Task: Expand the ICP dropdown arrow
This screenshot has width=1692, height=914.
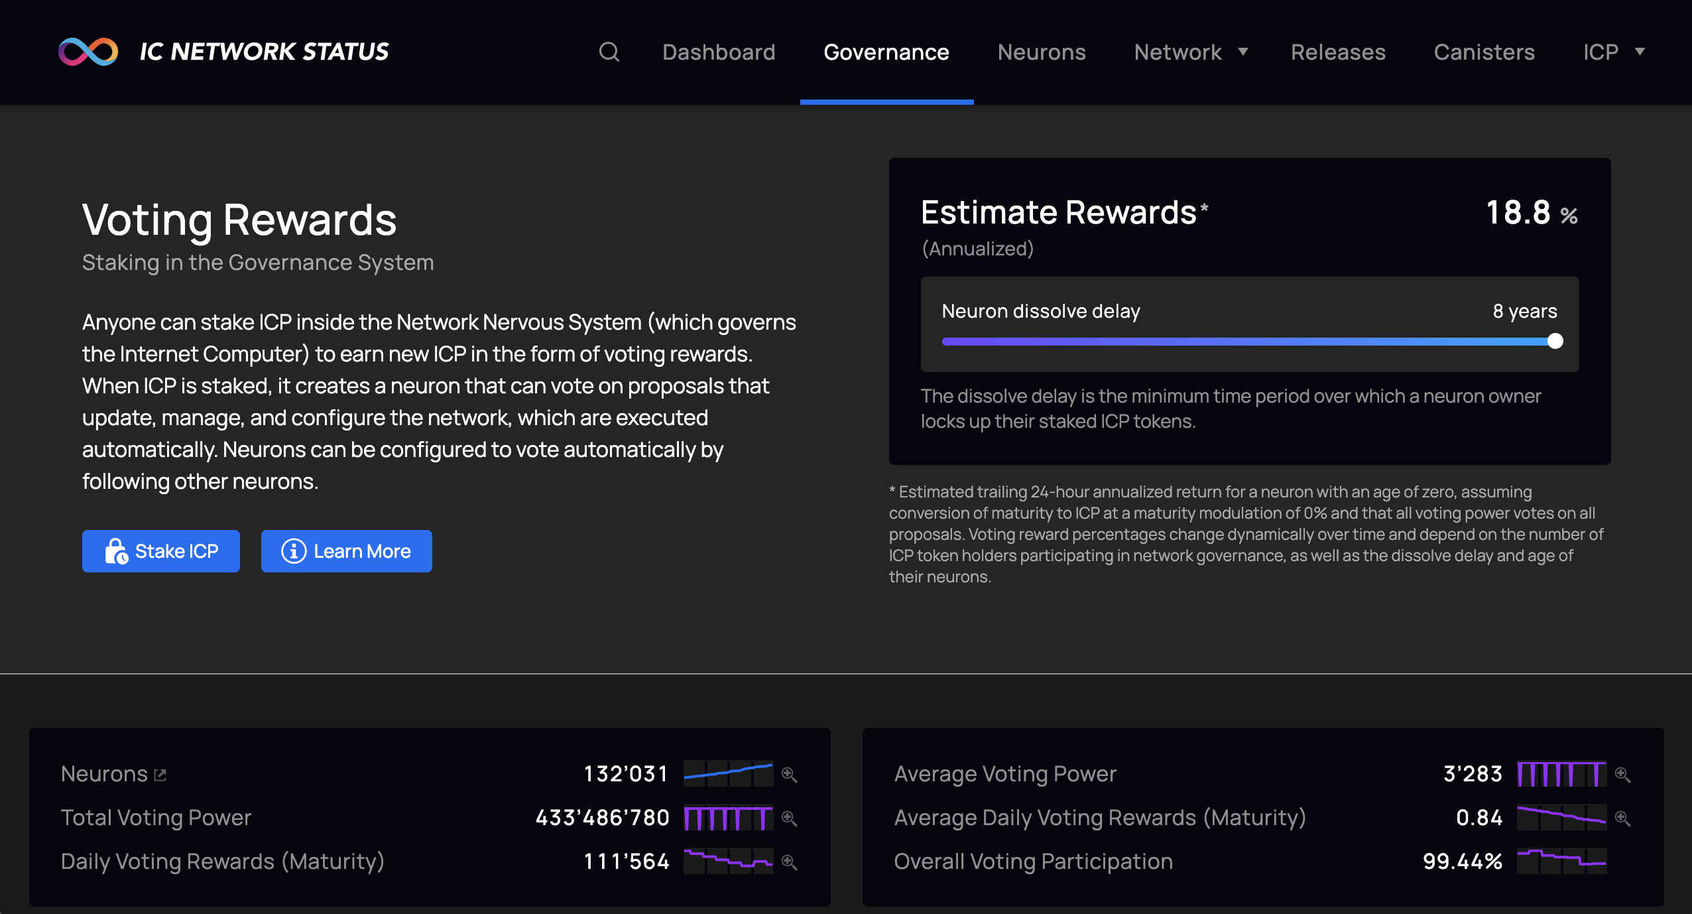Action: click(x=1640, y=52)
